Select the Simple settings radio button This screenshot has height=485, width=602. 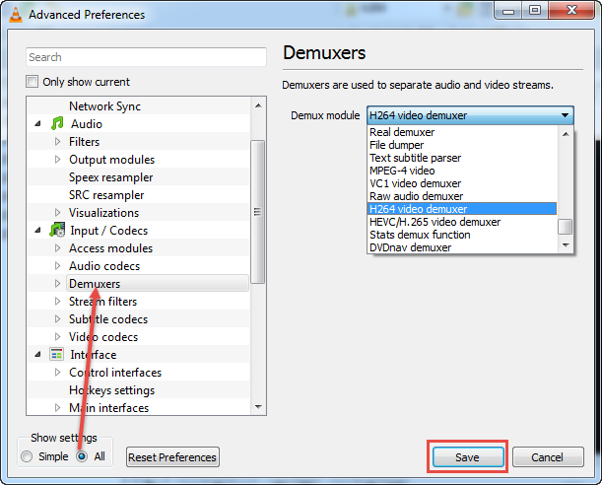coord(27,456)
